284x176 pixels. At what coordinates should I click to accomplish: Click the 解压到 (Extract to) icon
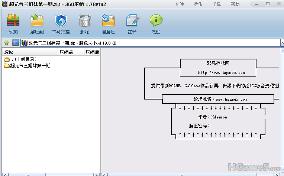[x=37, y=24]
